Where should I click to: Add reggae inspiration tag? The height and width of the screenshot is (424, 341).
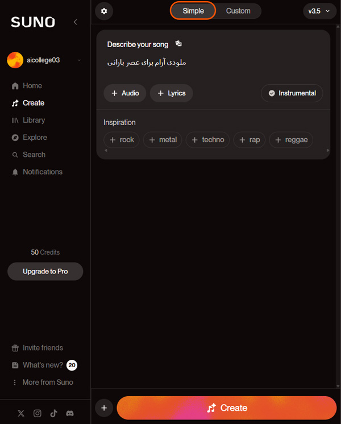(291, 140)
